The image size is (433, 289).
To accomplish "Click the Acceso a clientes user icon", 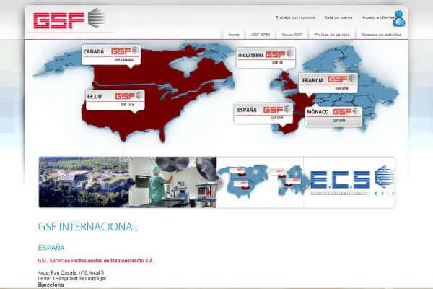I will click(398, 18).
